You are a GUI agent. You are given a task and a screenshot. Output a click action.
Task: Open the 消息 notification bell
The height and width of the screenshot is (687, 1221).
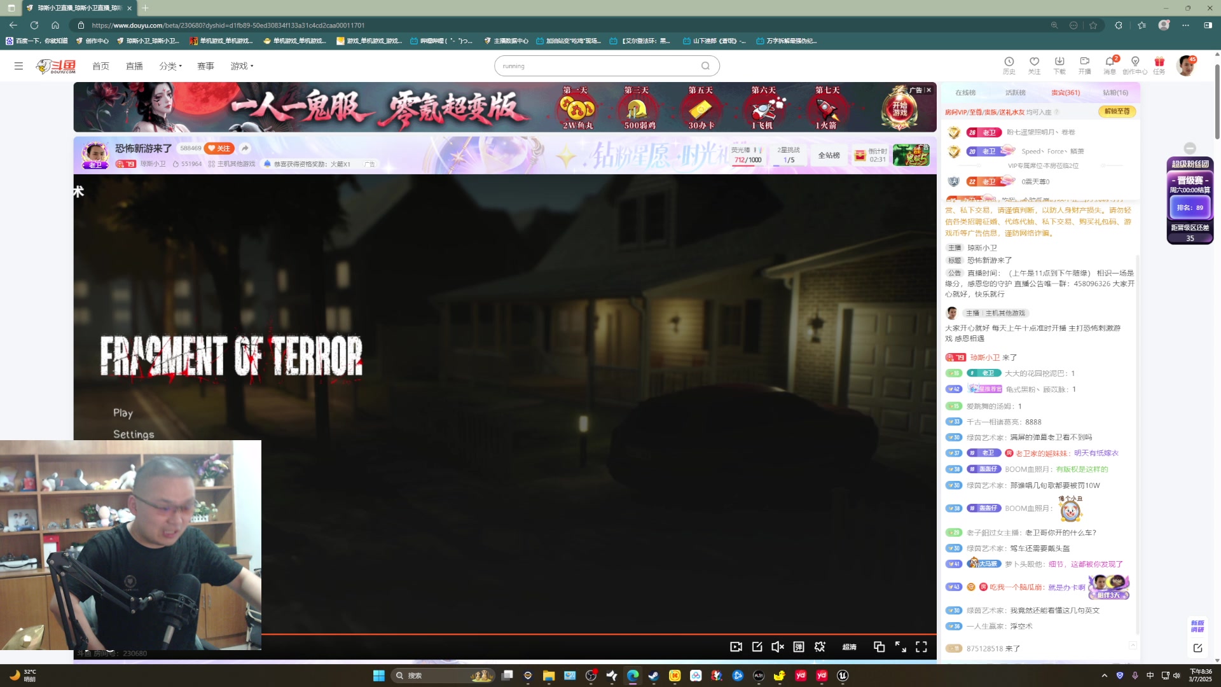click(1110, 65)
